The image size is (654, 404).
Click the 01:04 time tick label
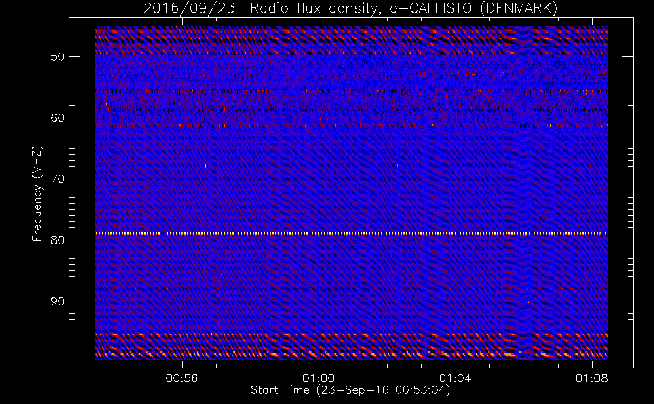(455, 379)
